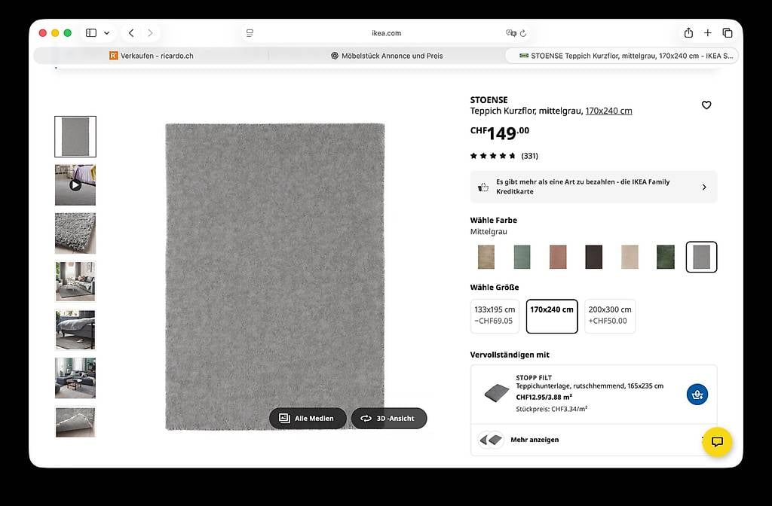Choose the 200x300 cm size option
The image size is (772, 506).
click(x=610, y=316)
